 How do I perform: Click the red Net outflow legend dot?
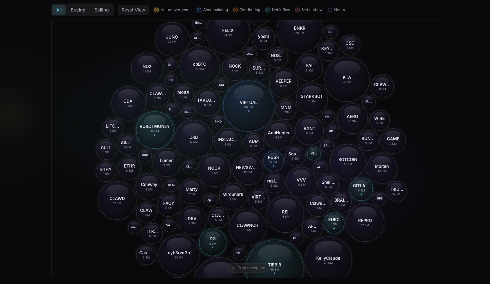(297, 10)
